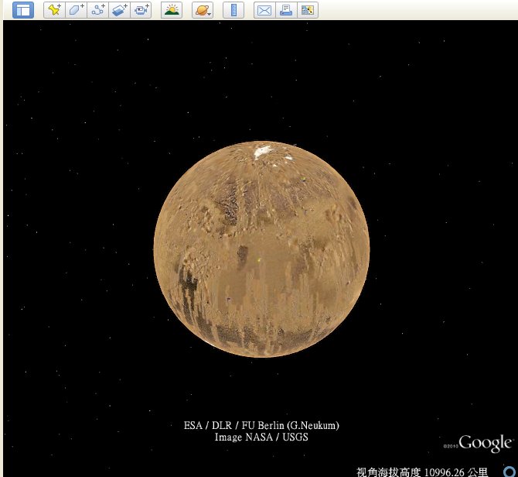518x477 pixels.
Task: Select the Add Path tool
Action: pos(97,10)
